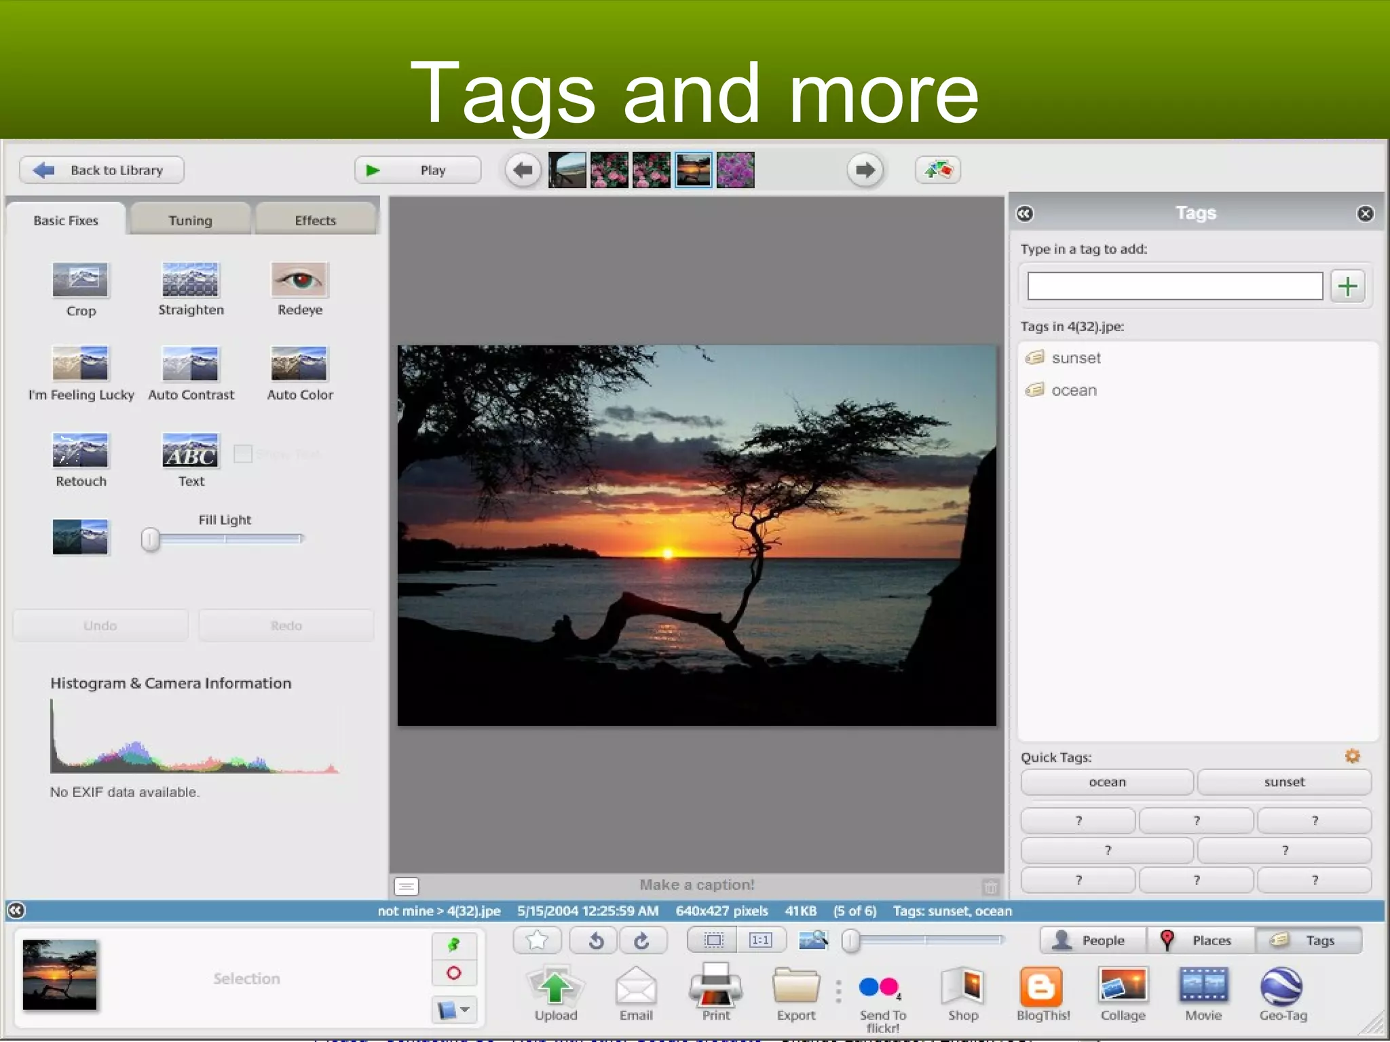
Task: Collapse the bottom photo tray
Action: coord(16,910)
